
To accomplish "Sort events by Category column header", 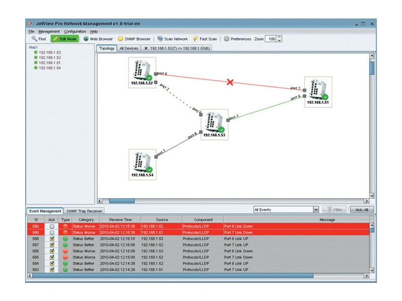I will [86, 220].
